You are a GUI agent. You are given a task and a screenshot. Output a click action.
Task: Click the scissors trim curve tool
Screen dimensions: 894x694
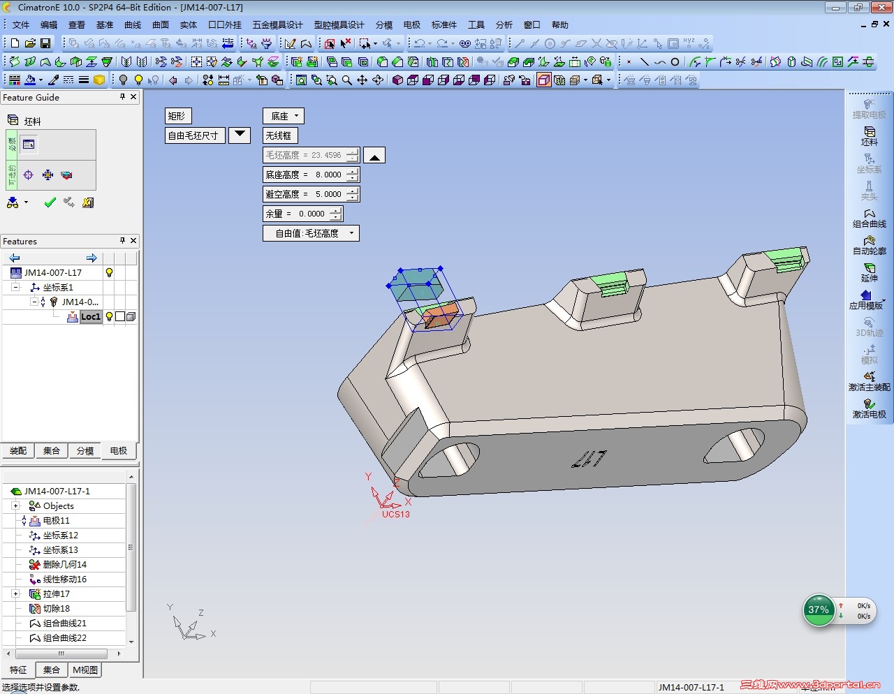tap(741, 62)
